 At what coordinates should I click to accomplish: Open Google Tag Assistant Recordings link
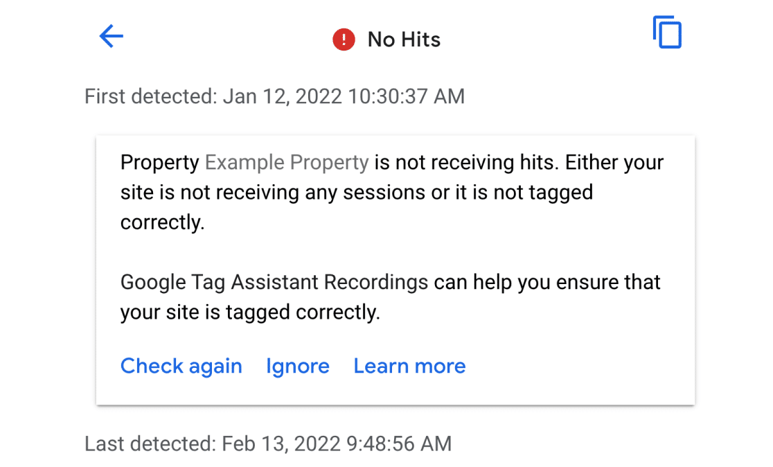[x=274, y=283]
